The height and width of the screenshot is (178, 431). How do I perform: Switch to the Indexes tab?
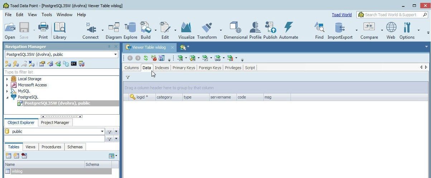162,68
